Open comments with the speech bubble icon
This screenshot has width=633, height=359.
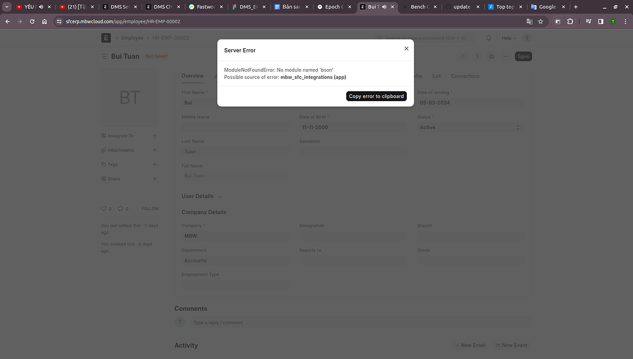coord(121,208)
